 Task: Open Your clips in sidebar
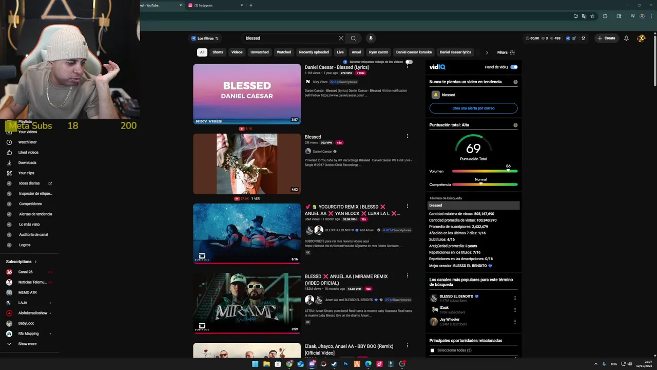point(26,173)
